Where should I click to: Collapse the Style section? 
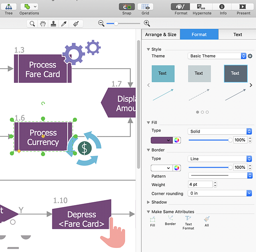pyautogui.click(x=148, y=49)
